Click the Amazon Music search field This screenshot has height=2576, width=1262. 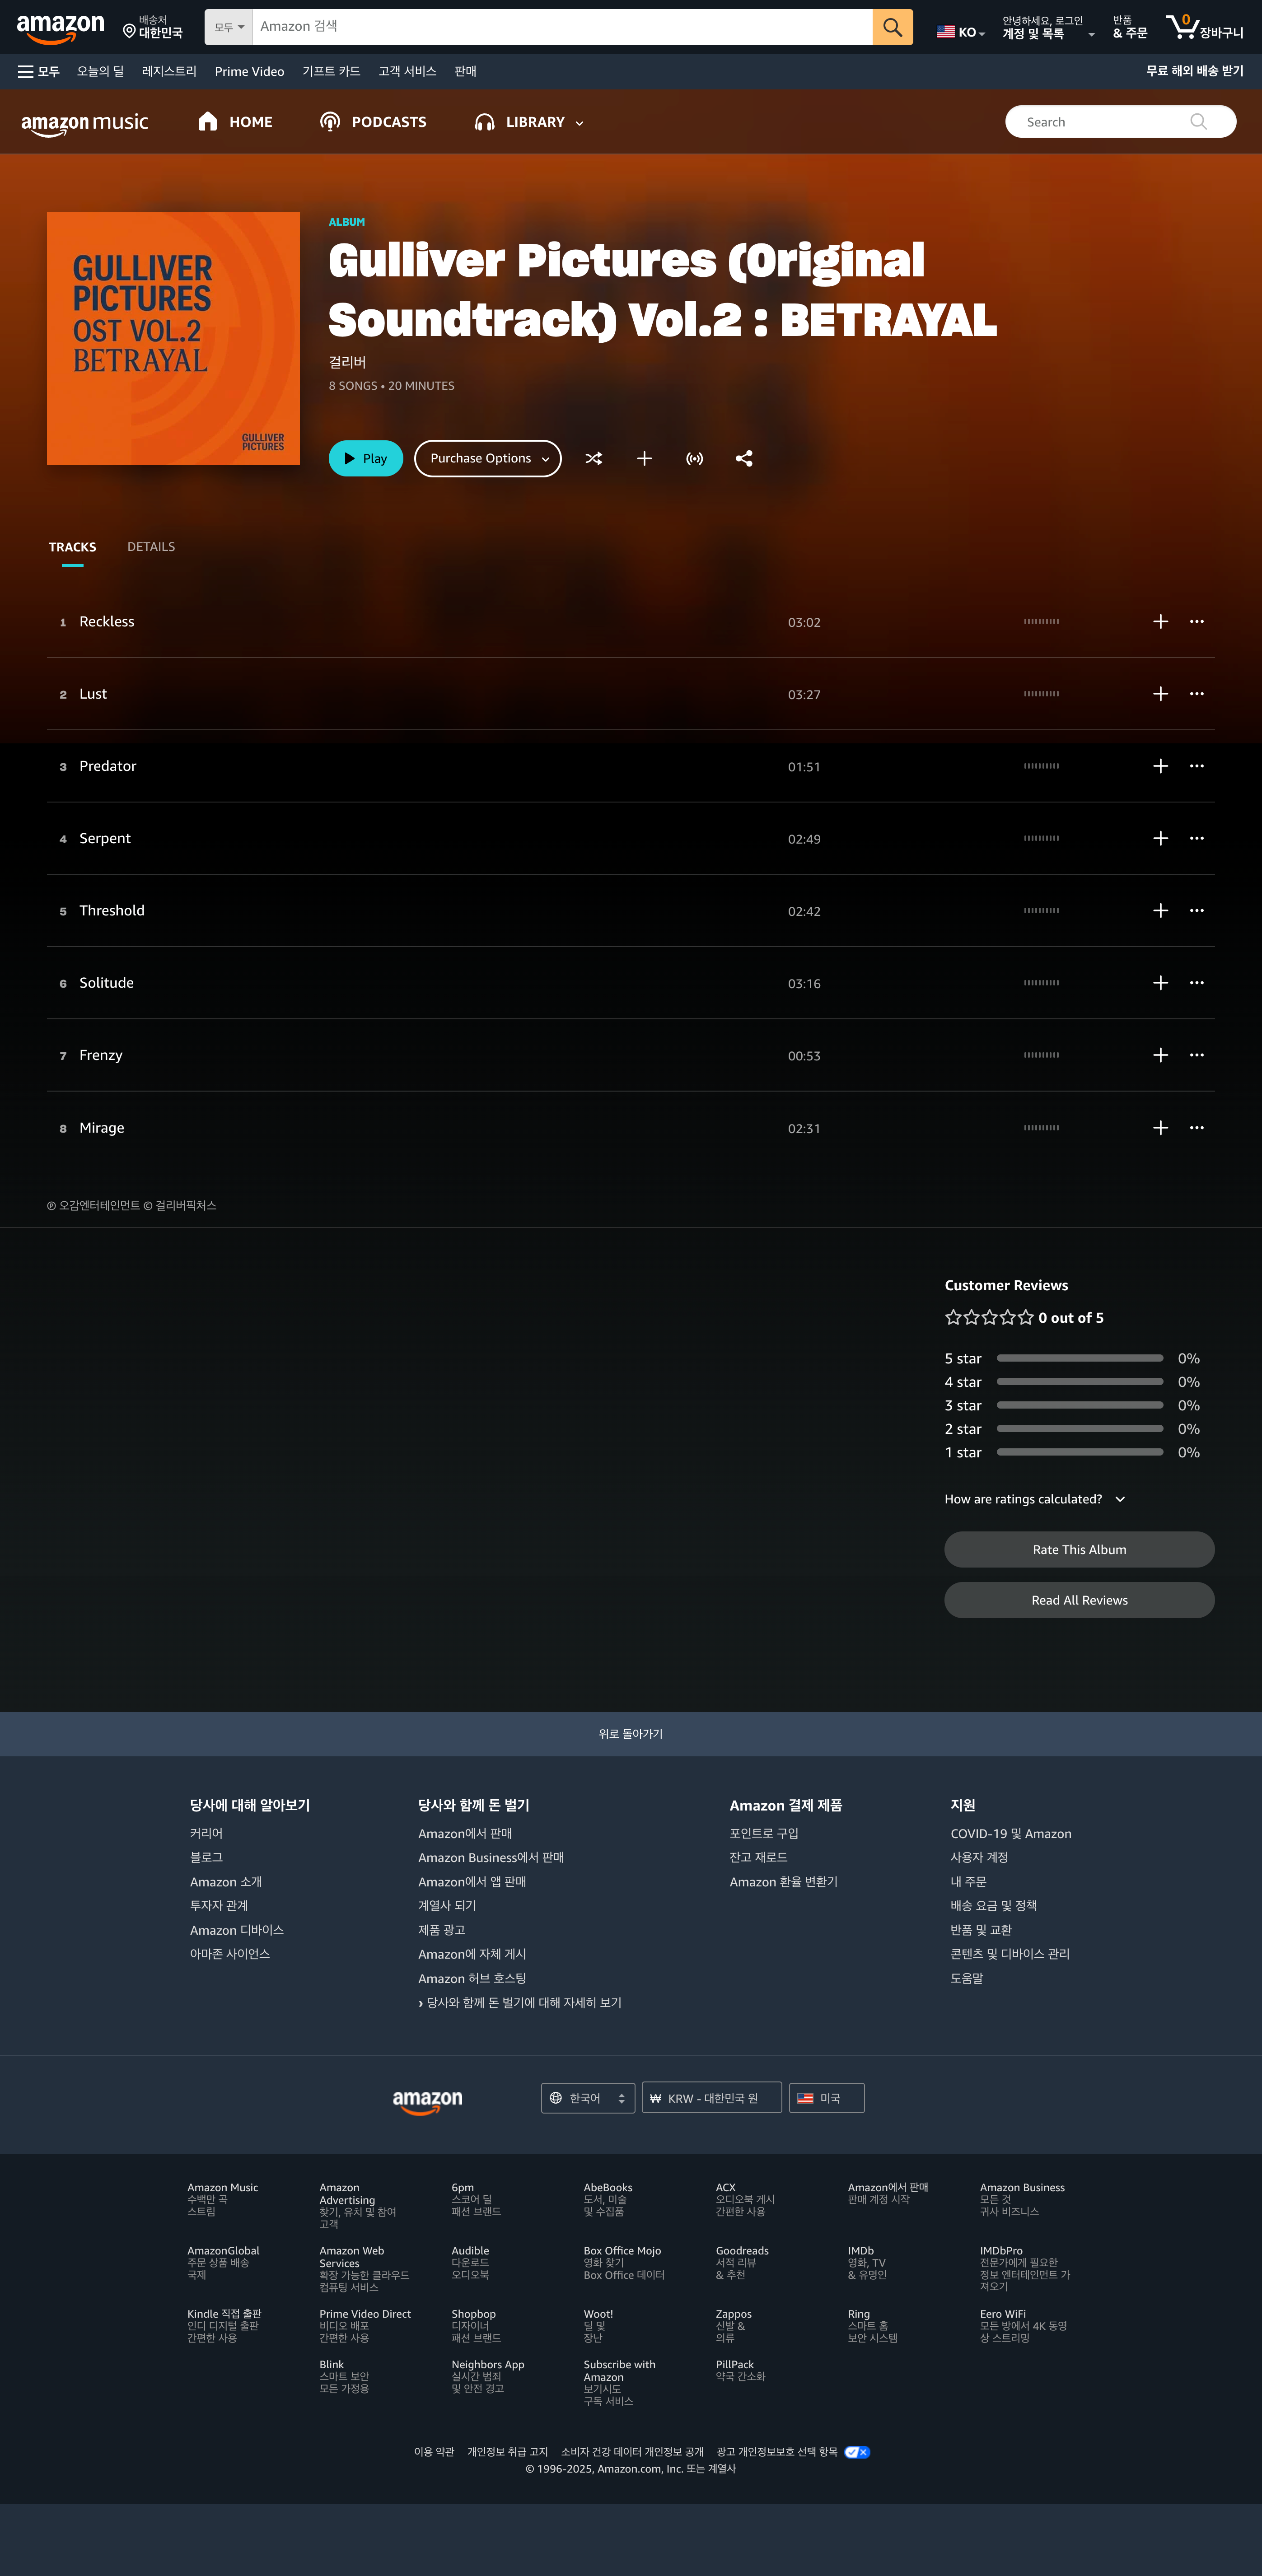pyautogui.click(x=1120, y=122)
